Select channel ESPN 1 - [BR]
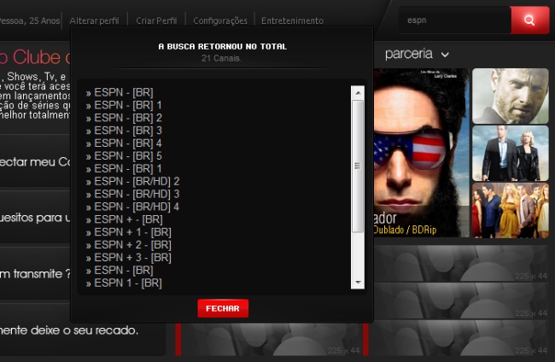The width and height of the screenshot is (555, 362). click(124, 283)
